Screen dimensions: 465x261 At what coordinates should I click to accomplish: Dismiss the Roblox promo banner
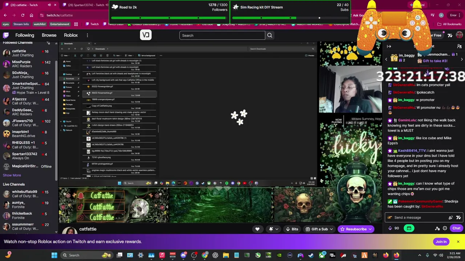point(458,242)
